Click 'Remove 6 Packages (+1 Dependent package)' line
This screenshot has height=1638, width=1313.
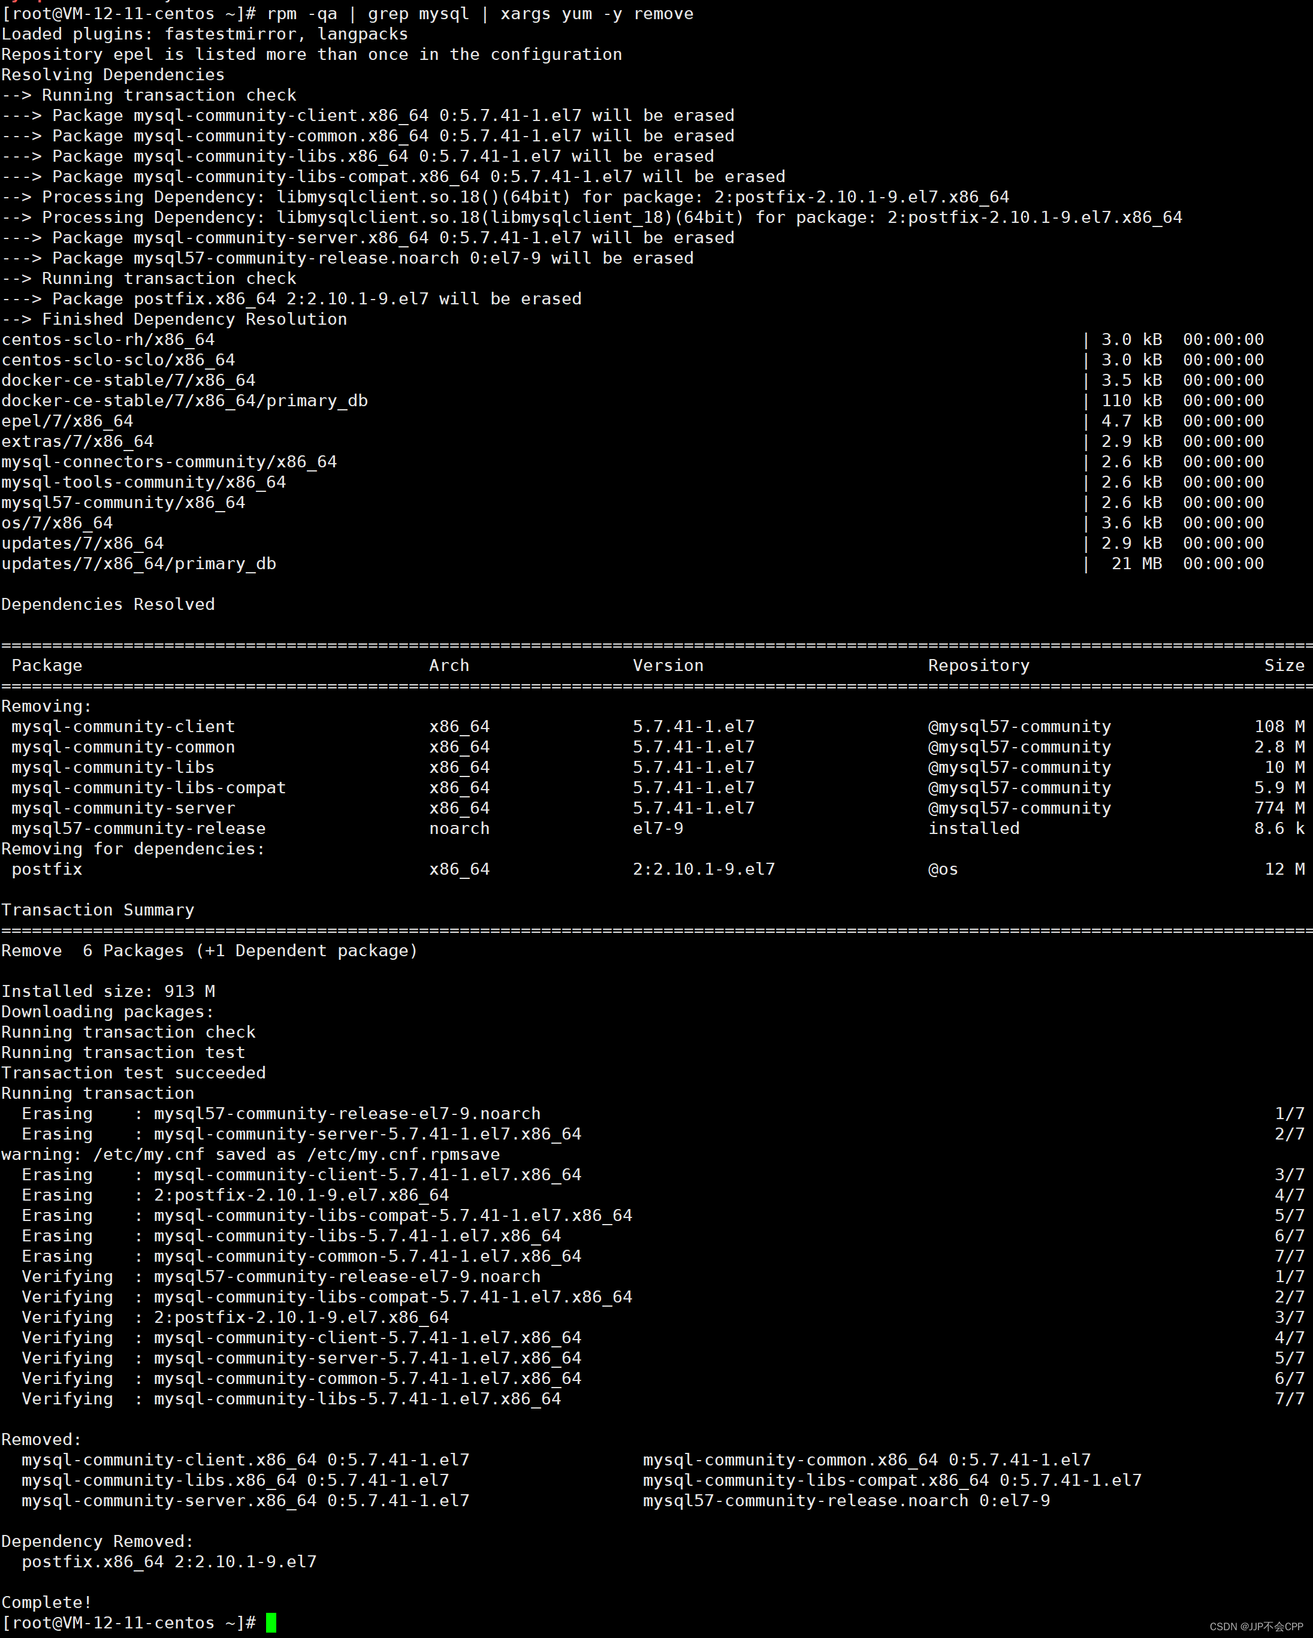click(x=210, y=951)
